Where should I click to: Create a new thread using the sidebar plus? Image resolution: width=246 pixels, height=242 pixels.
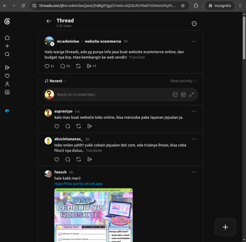(x=7, y=46)
